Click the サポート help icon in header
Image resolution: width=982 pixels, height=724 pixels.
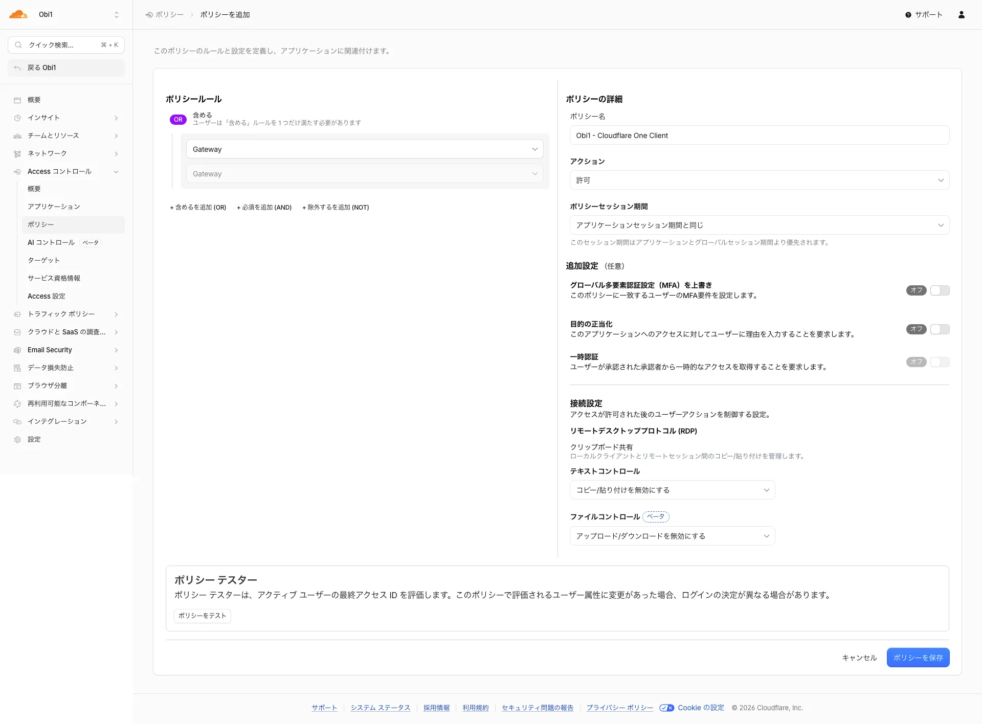[x=908, y=15]
